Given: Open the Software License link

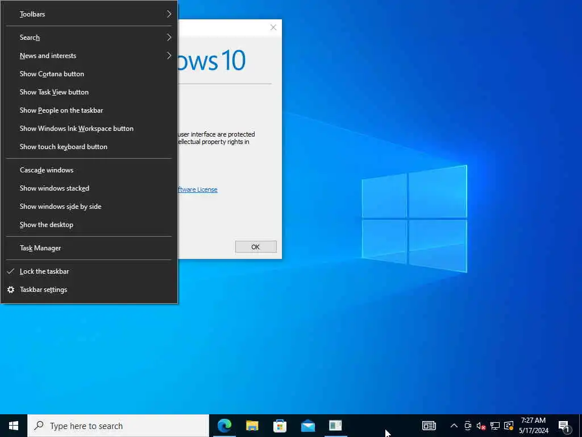Looking at the screenshot, I should (197, 189).
